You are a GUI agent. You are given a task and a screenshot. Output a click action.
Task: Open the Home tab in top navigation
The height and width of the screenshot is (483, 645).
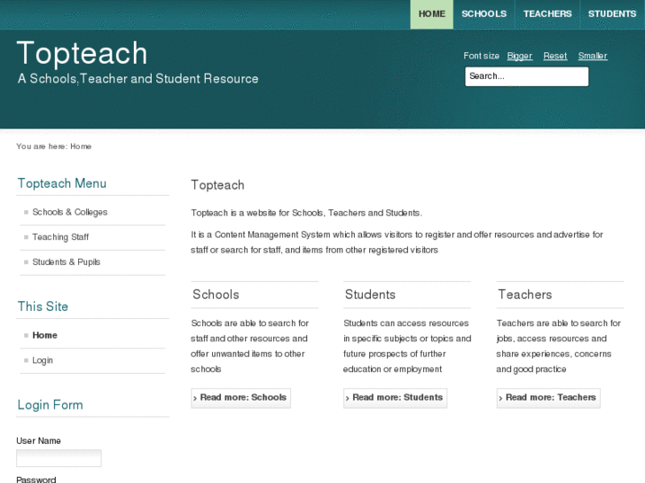pyautogui.click(x=431, y=14)
